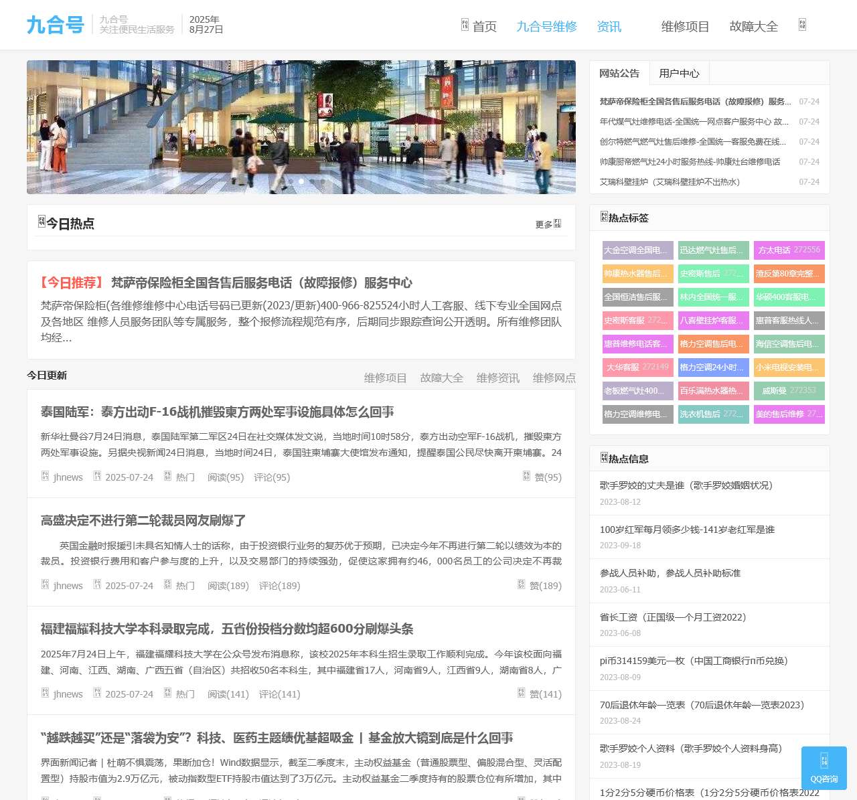This screenshot has width=857, height=800.
Task: Open the 梵萨帝保险柜 recommended article headline
Action: 261,283
